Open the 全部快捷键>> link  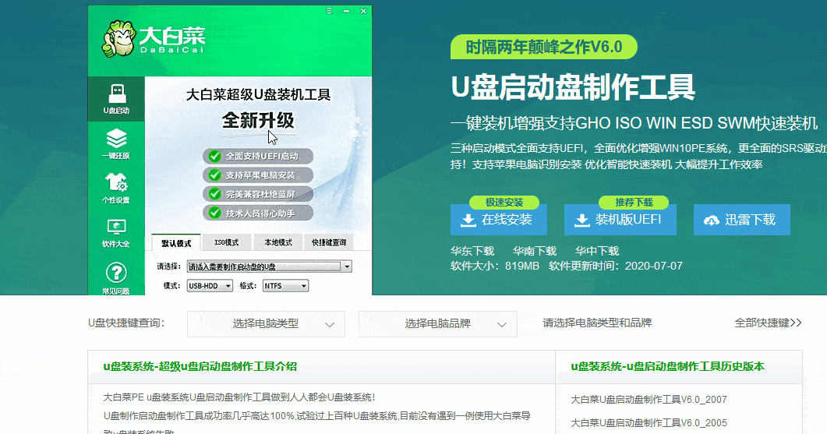tap(768, 323)
